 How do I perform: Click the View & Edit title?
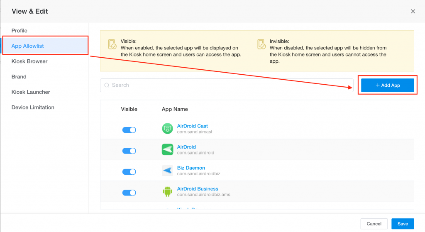point(29,11)
